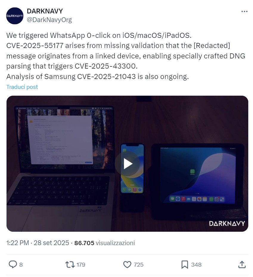The image size is (253, 277).
Task: Click the 348 bookmarks count
Action: click(196, 265)
